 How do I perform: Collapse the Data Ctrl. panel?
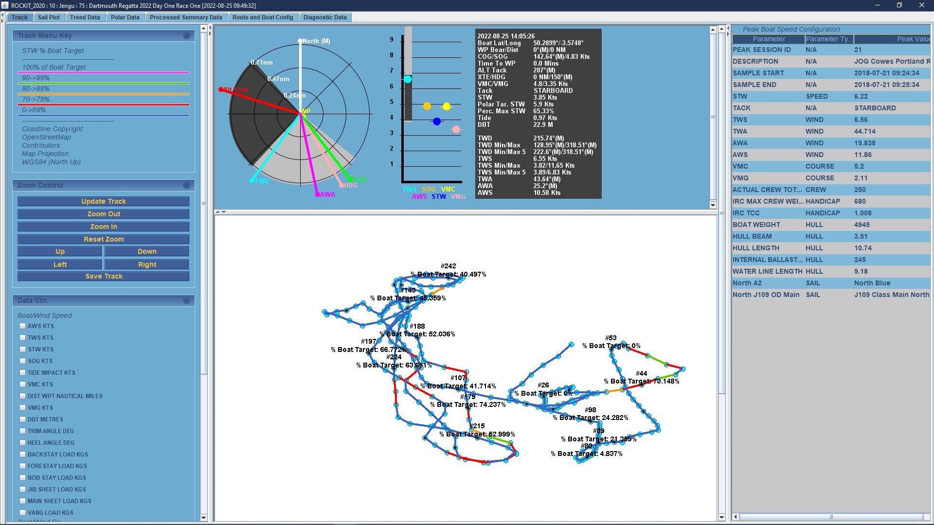186,301
